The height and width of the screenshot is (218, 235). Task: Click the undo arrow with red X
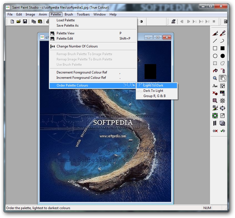coord(215,131)
